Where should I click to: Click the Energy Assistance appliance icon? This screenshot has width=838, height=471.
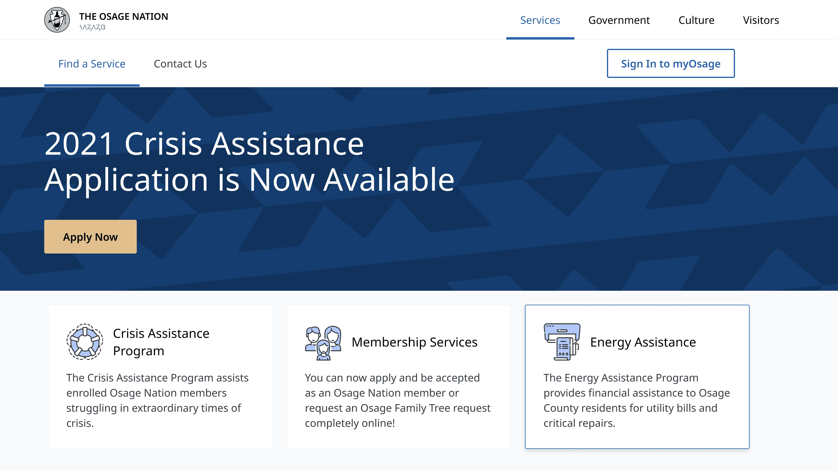pyautogui.click(x=562, y=342)
